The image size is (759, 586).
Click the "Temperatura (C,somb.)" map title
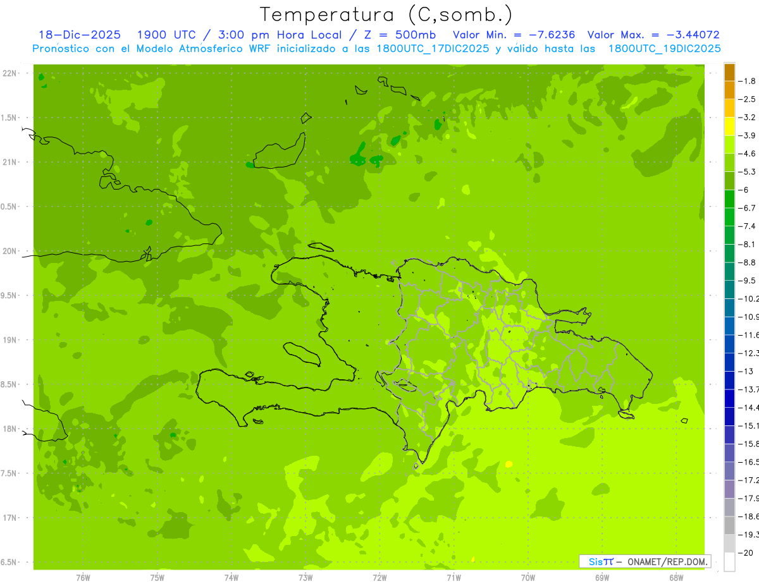click(x=386, y=15)
